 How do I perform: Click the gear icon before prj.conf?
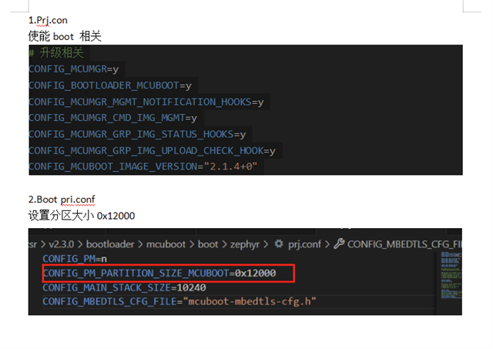coord(279,243)
